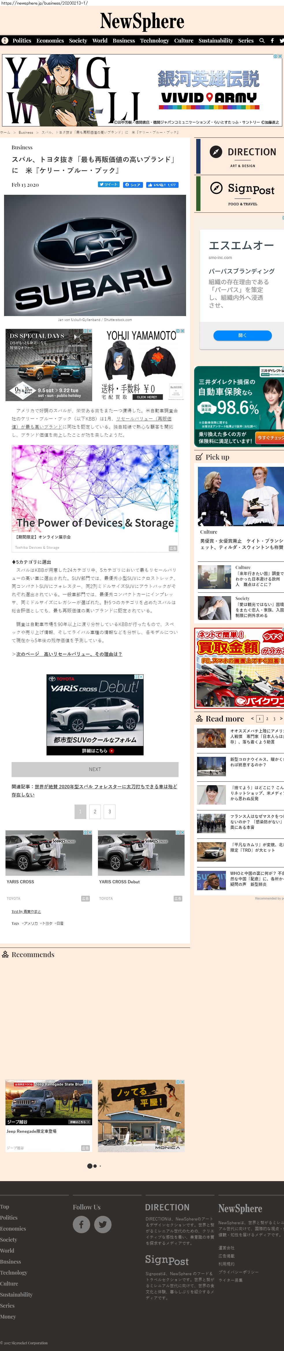
Task: Open the WHOと中国 article
Action: click(257, 879)
